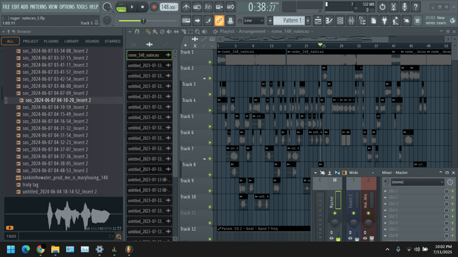Toggle Pat/Song mode switch
The height and width of the screenshot is (257, 458).
coord(121,7)
